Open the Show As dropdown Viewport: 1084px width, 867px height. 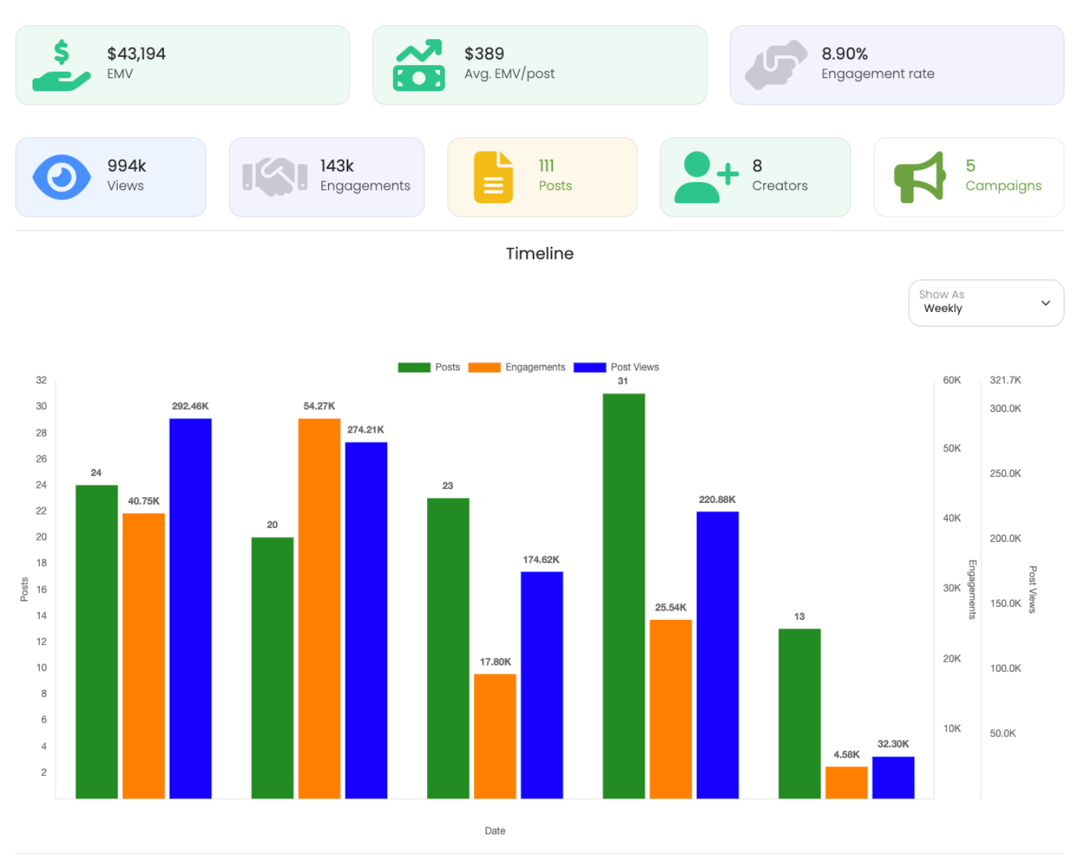tap(985, 303)
